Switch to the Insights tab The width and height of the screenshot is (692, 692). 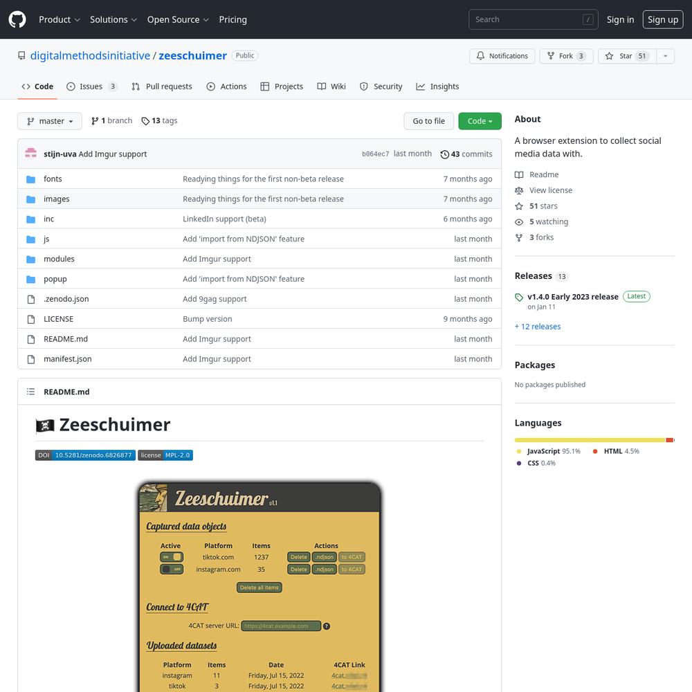[437, 86]
